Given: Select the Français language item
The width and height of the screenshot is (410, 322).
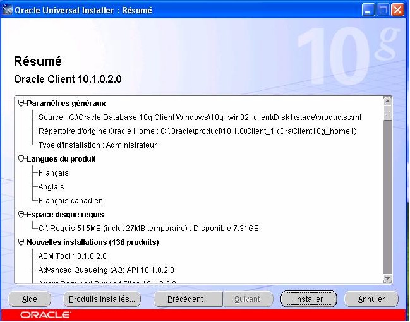Looking at the screenshot, I should click(53, 173).
